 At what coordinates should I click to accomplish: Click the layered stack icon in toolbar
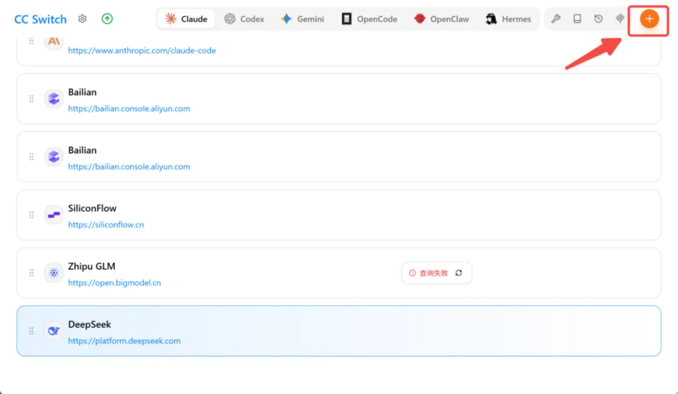coord(620,19)
